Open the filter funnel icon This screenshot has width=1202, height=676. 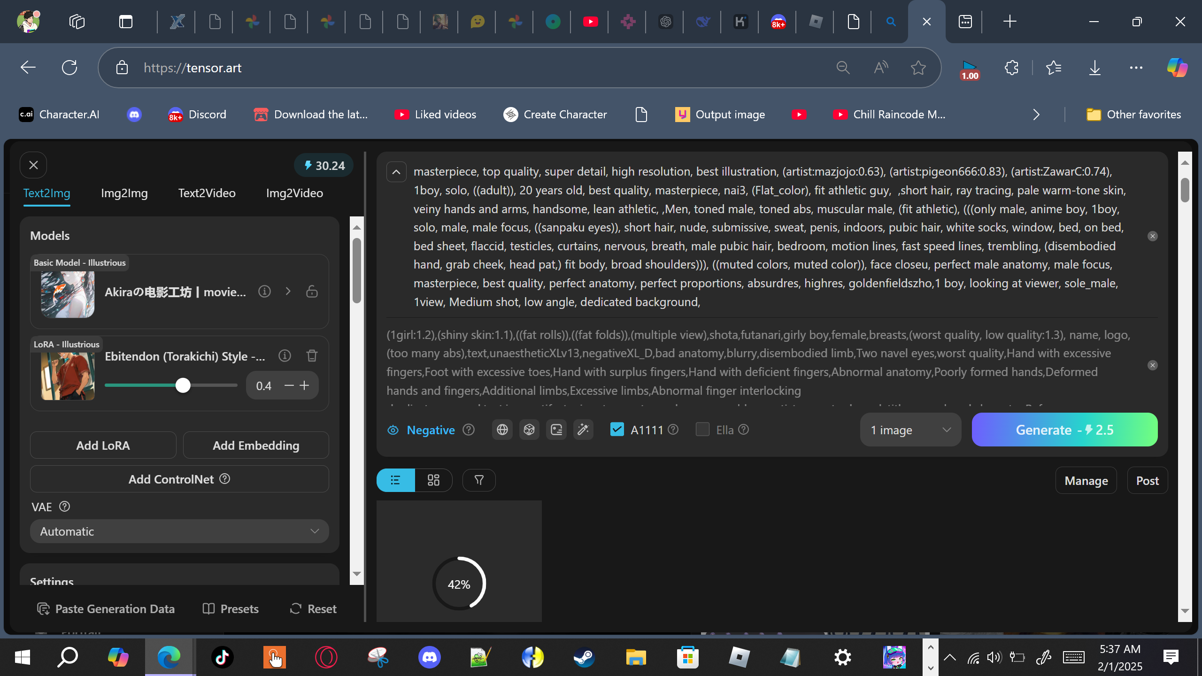(x=479, y=480)
